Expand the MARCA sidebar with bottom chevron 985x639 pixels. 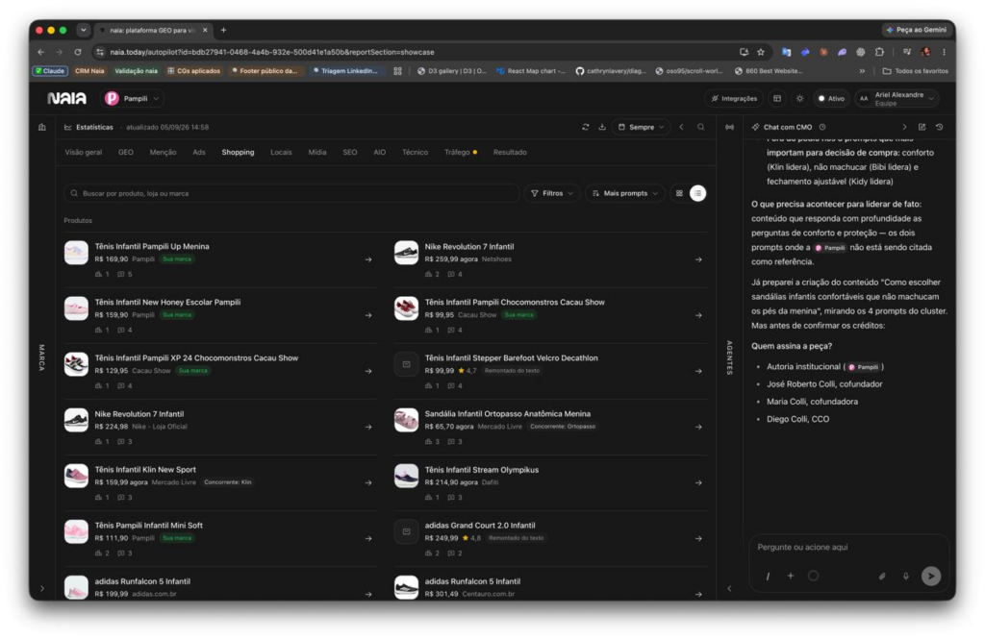[x=42, y=589]
